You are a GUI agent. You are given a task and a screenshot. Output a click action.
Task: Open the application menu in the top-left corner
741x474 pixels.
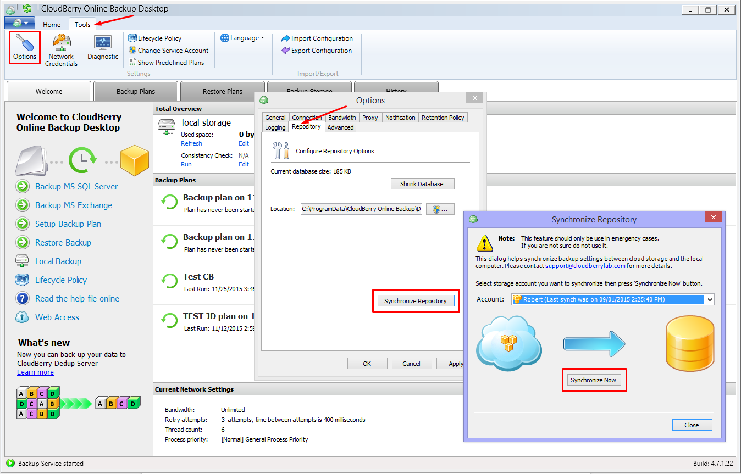20,23
